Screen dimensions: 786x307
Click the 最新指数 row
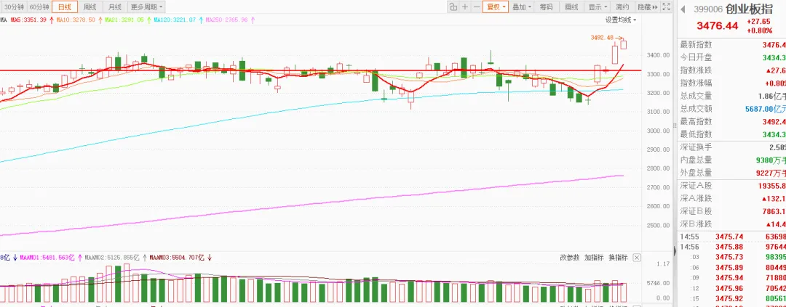point(731,44)
